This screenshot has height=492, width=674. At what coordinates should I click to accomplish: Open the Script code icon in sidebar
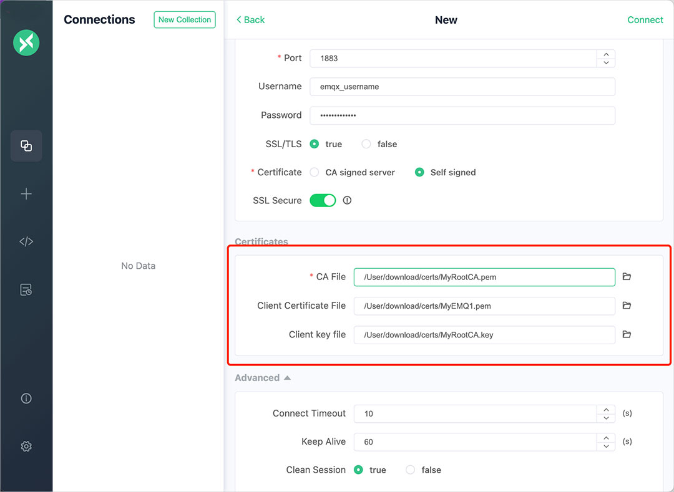pos(26,242)
